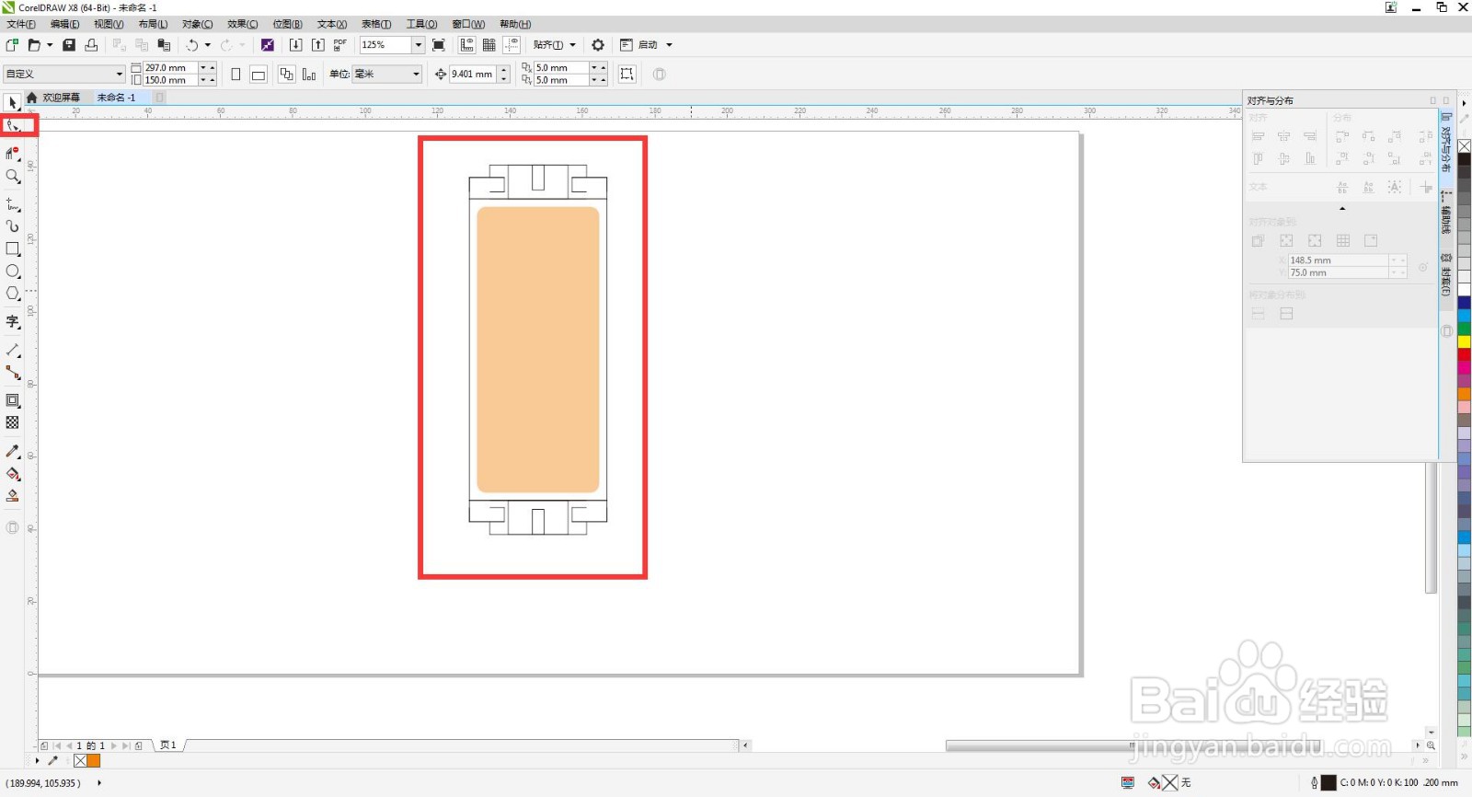Open the Edit menu

[64, 24]
